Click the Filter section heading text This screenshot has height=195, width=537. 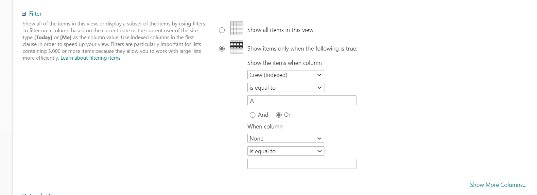(x=35, y=14)
